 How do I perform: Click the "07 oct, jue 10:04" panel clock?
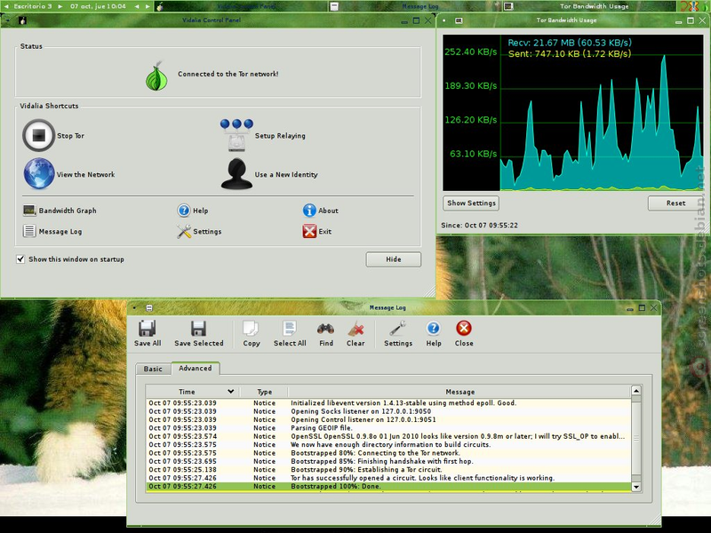click(x=98, y=6)
